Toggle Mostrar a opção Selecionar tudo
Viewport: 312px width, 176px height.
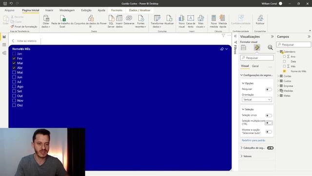point(269,132)
